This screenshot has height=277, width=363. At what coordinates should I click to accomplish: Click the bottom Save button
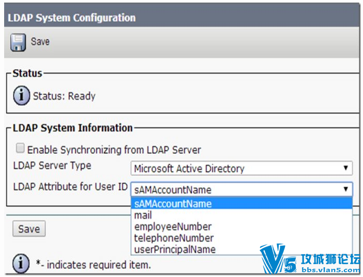click(x=29, y=229)
